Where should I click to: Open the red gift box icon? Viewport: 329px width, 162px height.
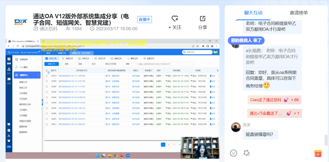pos(318,153)
